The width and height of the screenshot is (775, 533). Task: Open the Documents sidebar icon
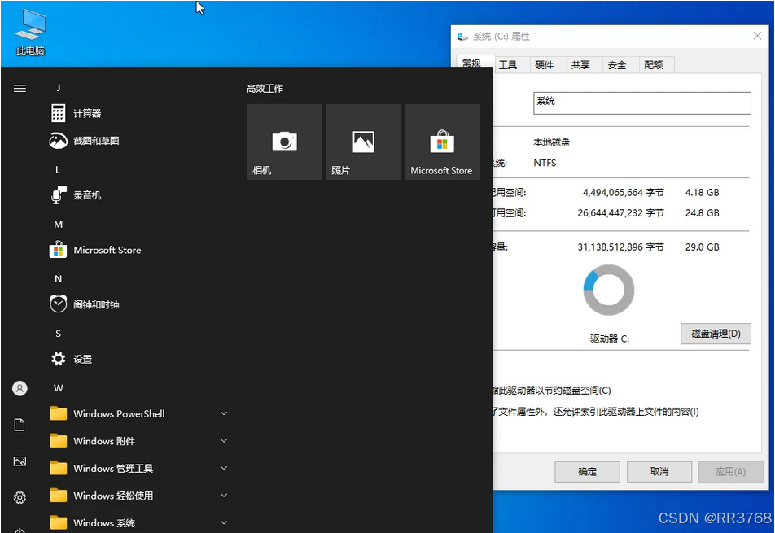click(x=20, y=425)
